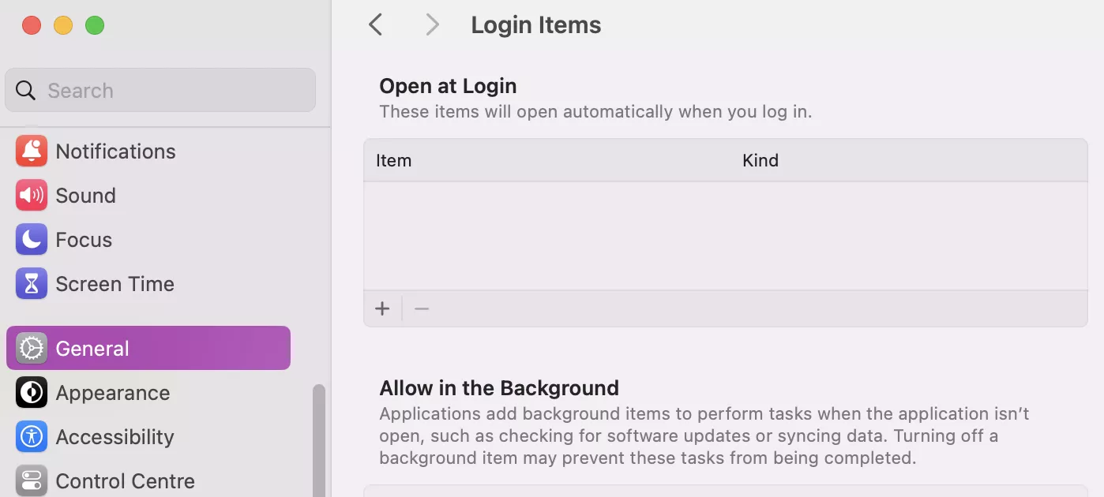
Task: Open Control Centre settings
Action: tap(31, 480)
